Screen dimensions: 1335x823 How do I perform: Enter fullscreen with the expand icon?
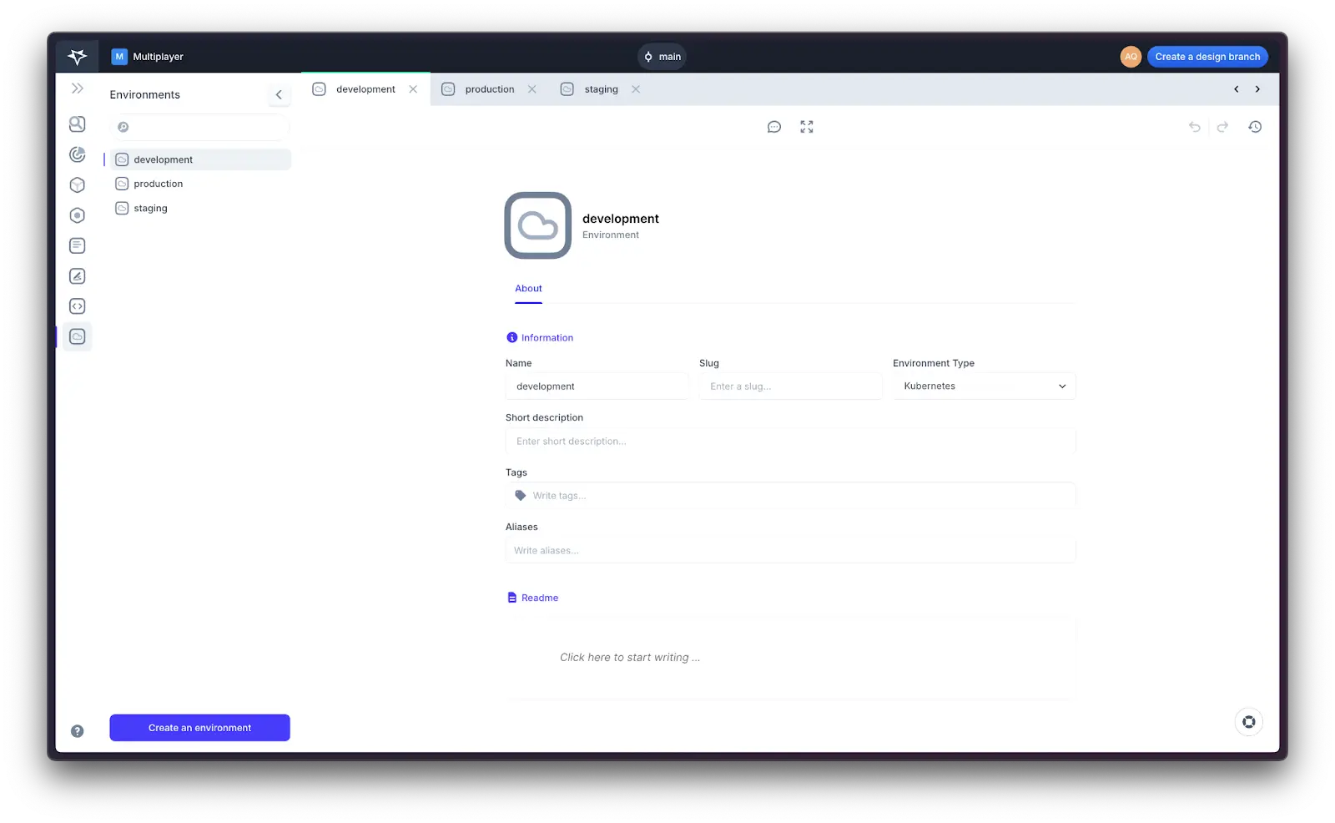click(x=806, y=127)
